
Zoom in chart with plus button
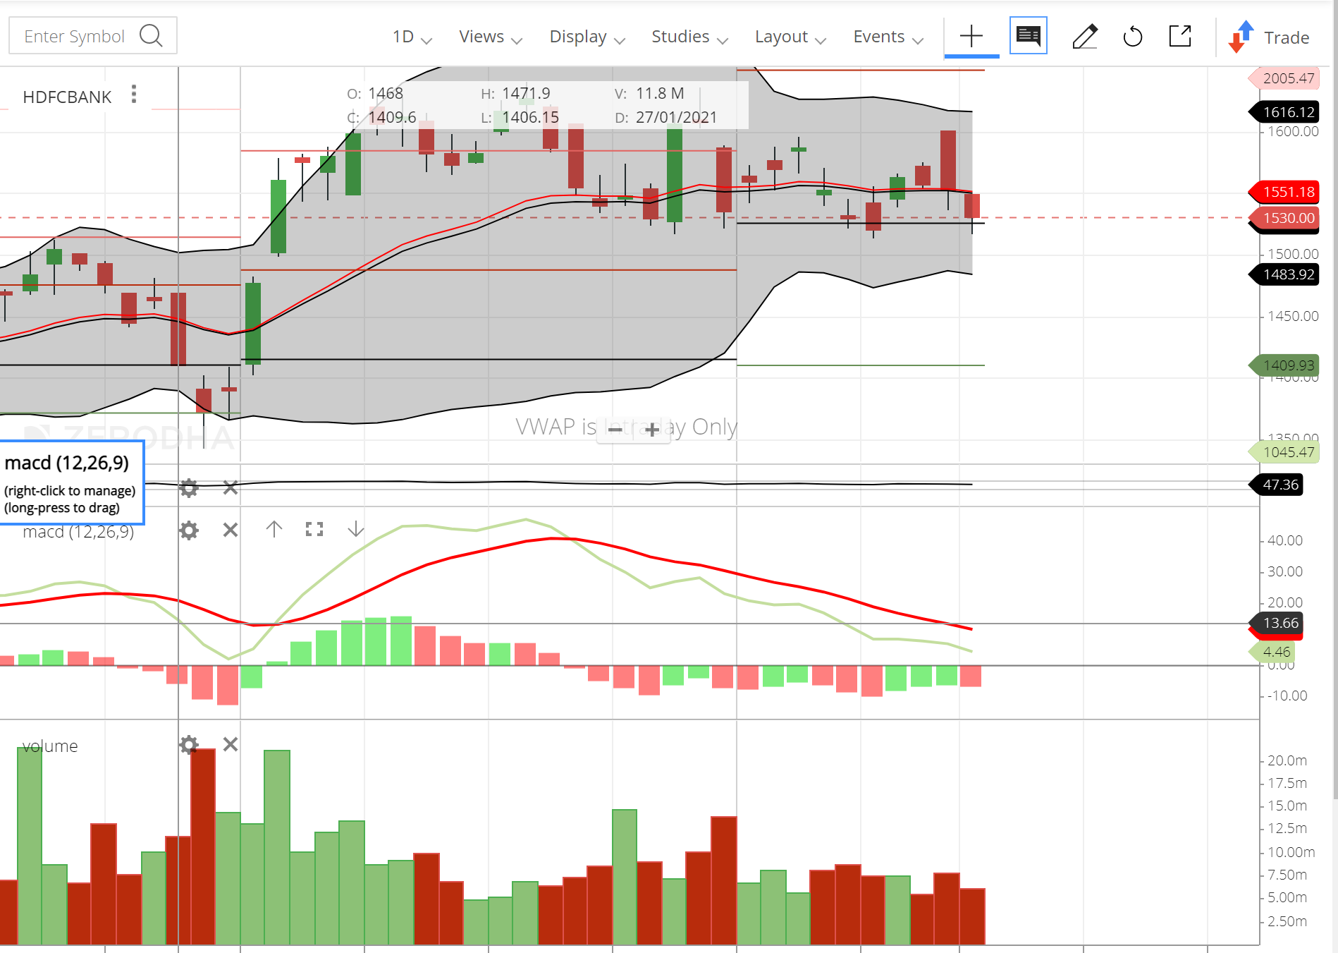[652, 429]
